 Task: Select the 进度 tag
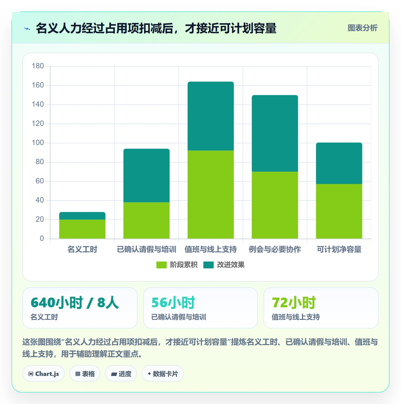coord(121,374)
